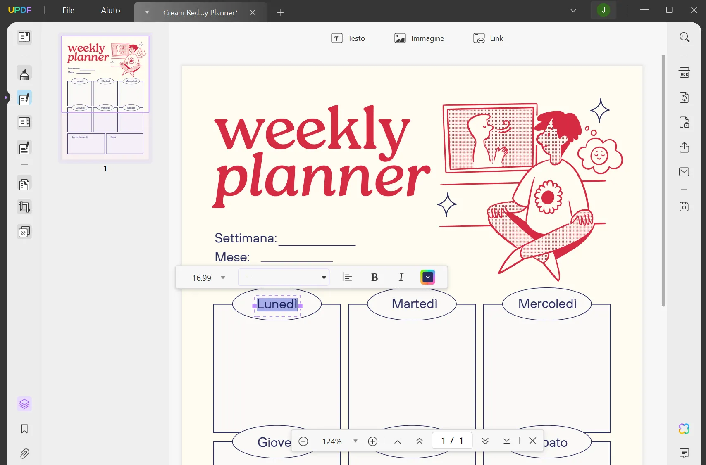Open the text alignment options

(348, 277)
